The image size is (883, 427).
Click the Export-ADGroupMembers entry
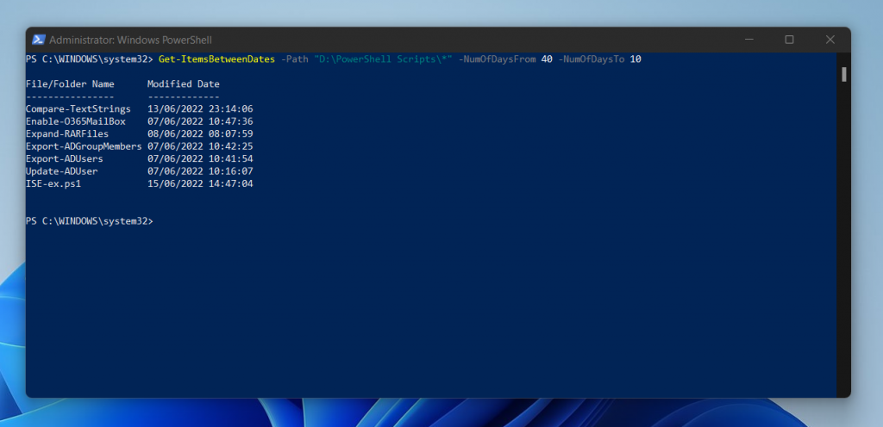[84, 146]
